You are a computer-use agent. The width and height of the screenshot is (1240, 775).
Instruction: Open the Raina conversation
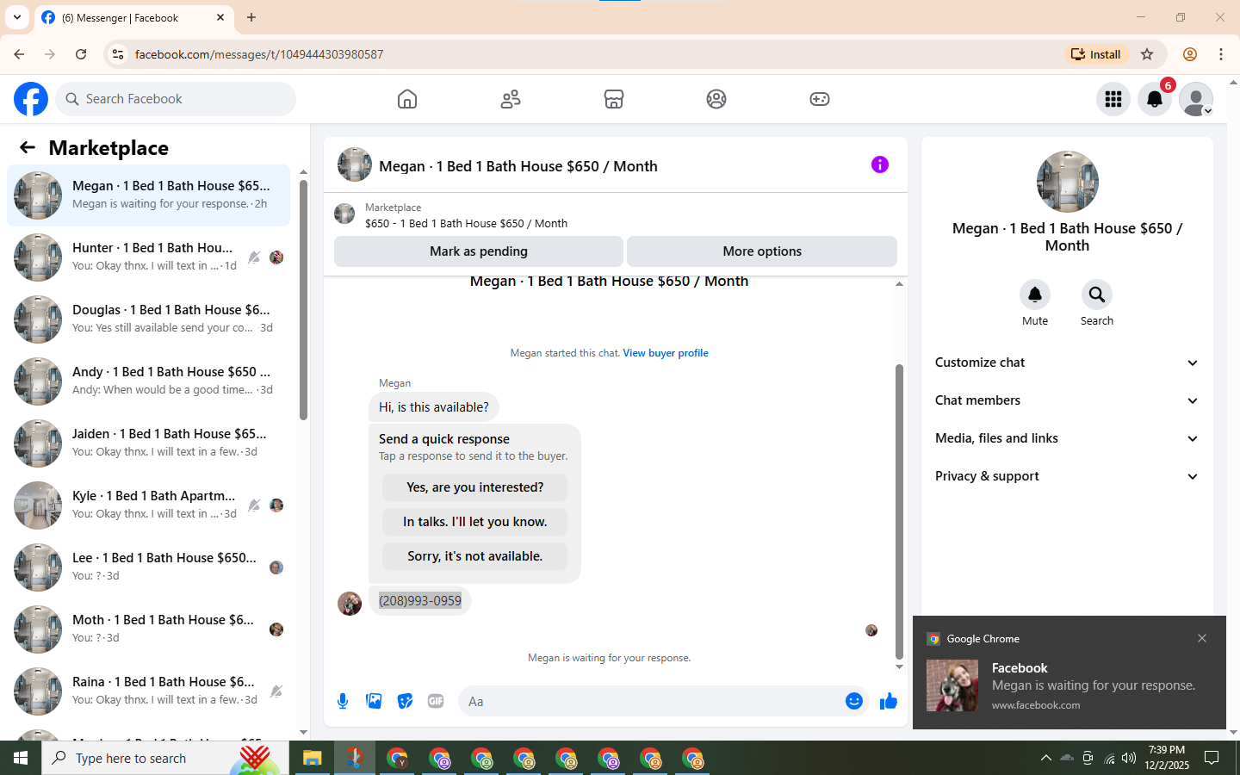pos(148,691)
